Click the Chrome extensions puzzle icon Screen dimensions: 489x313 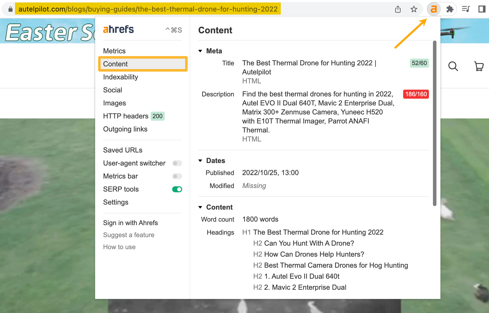(x=449, y=9)
